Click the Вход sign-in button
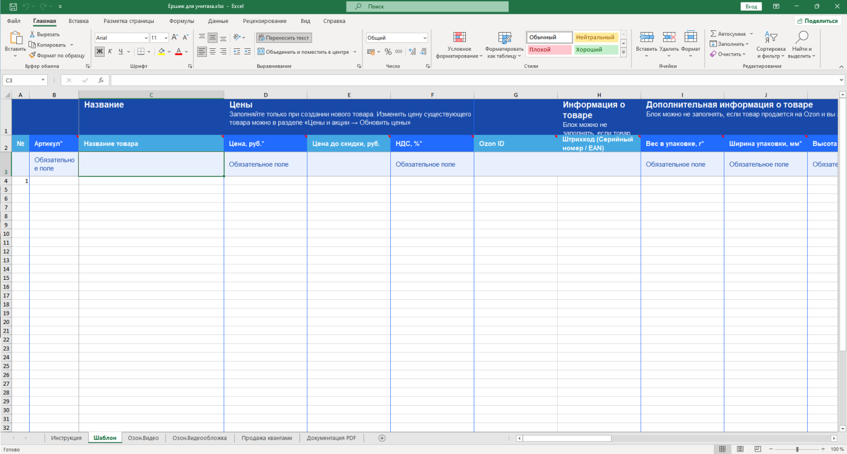Image resolution: width=847 pixels, height=454 pixels. pyautogui.click(x=751, y=6)
